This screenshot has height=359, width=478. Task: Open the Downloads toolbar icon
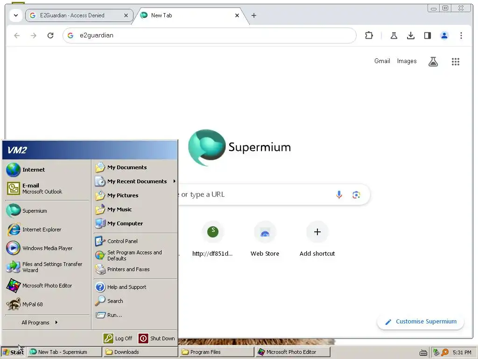[x=411, y=36]
